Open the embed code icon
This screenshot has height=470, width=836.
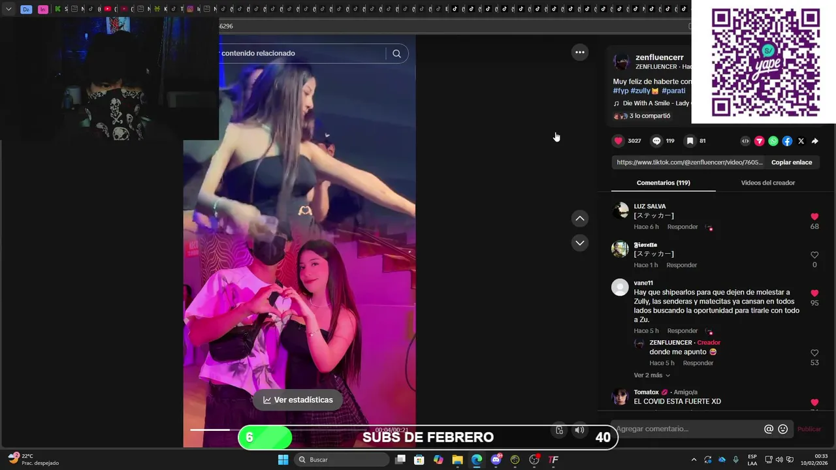coord(745,141)
